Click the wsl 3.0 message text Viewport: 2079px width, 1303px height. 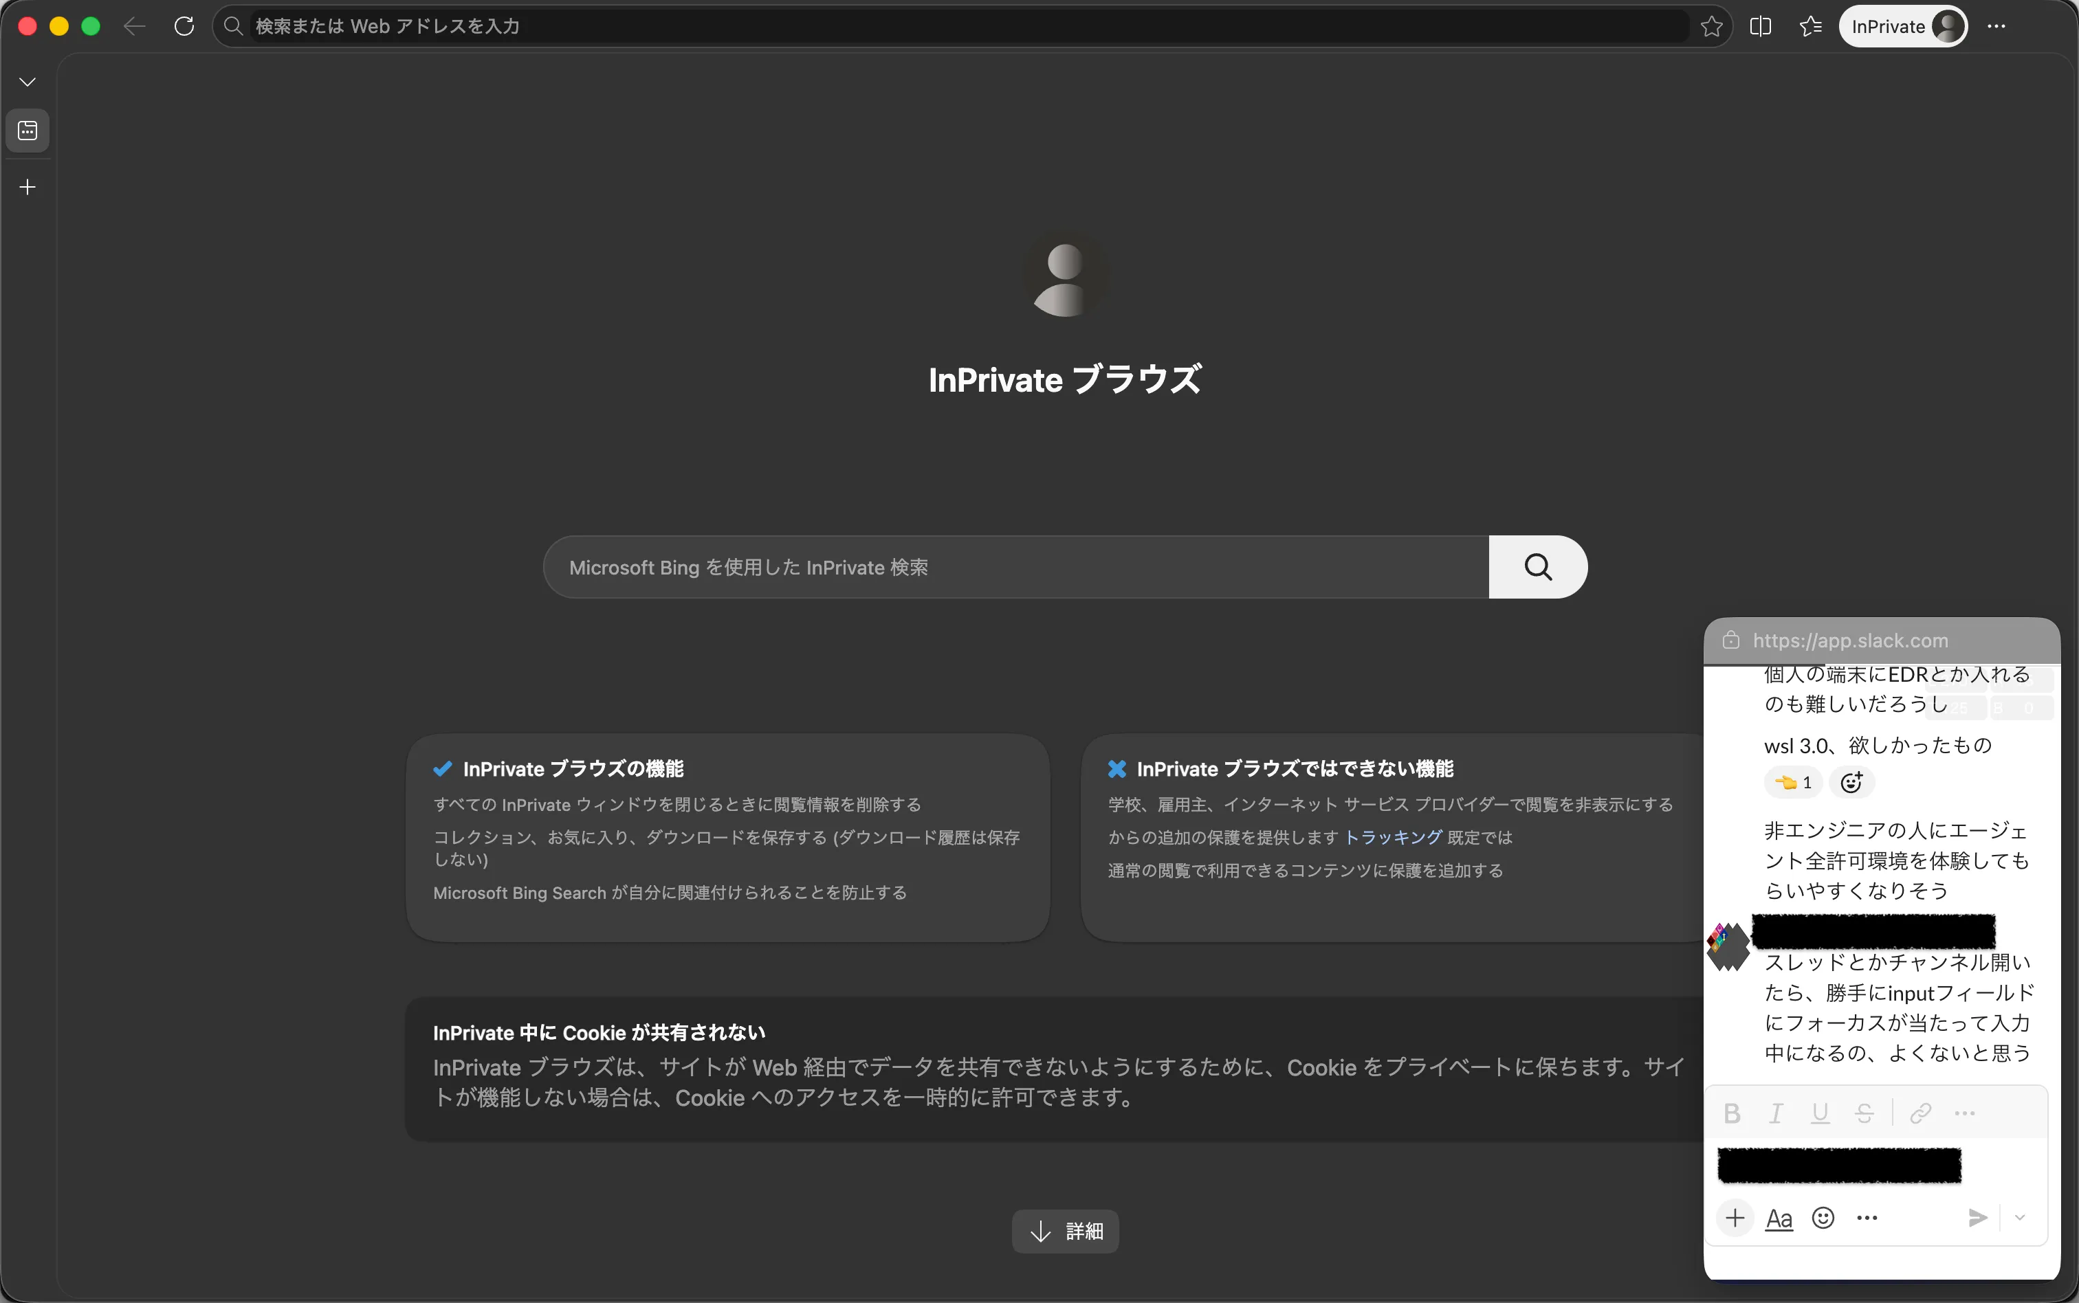1878,744
